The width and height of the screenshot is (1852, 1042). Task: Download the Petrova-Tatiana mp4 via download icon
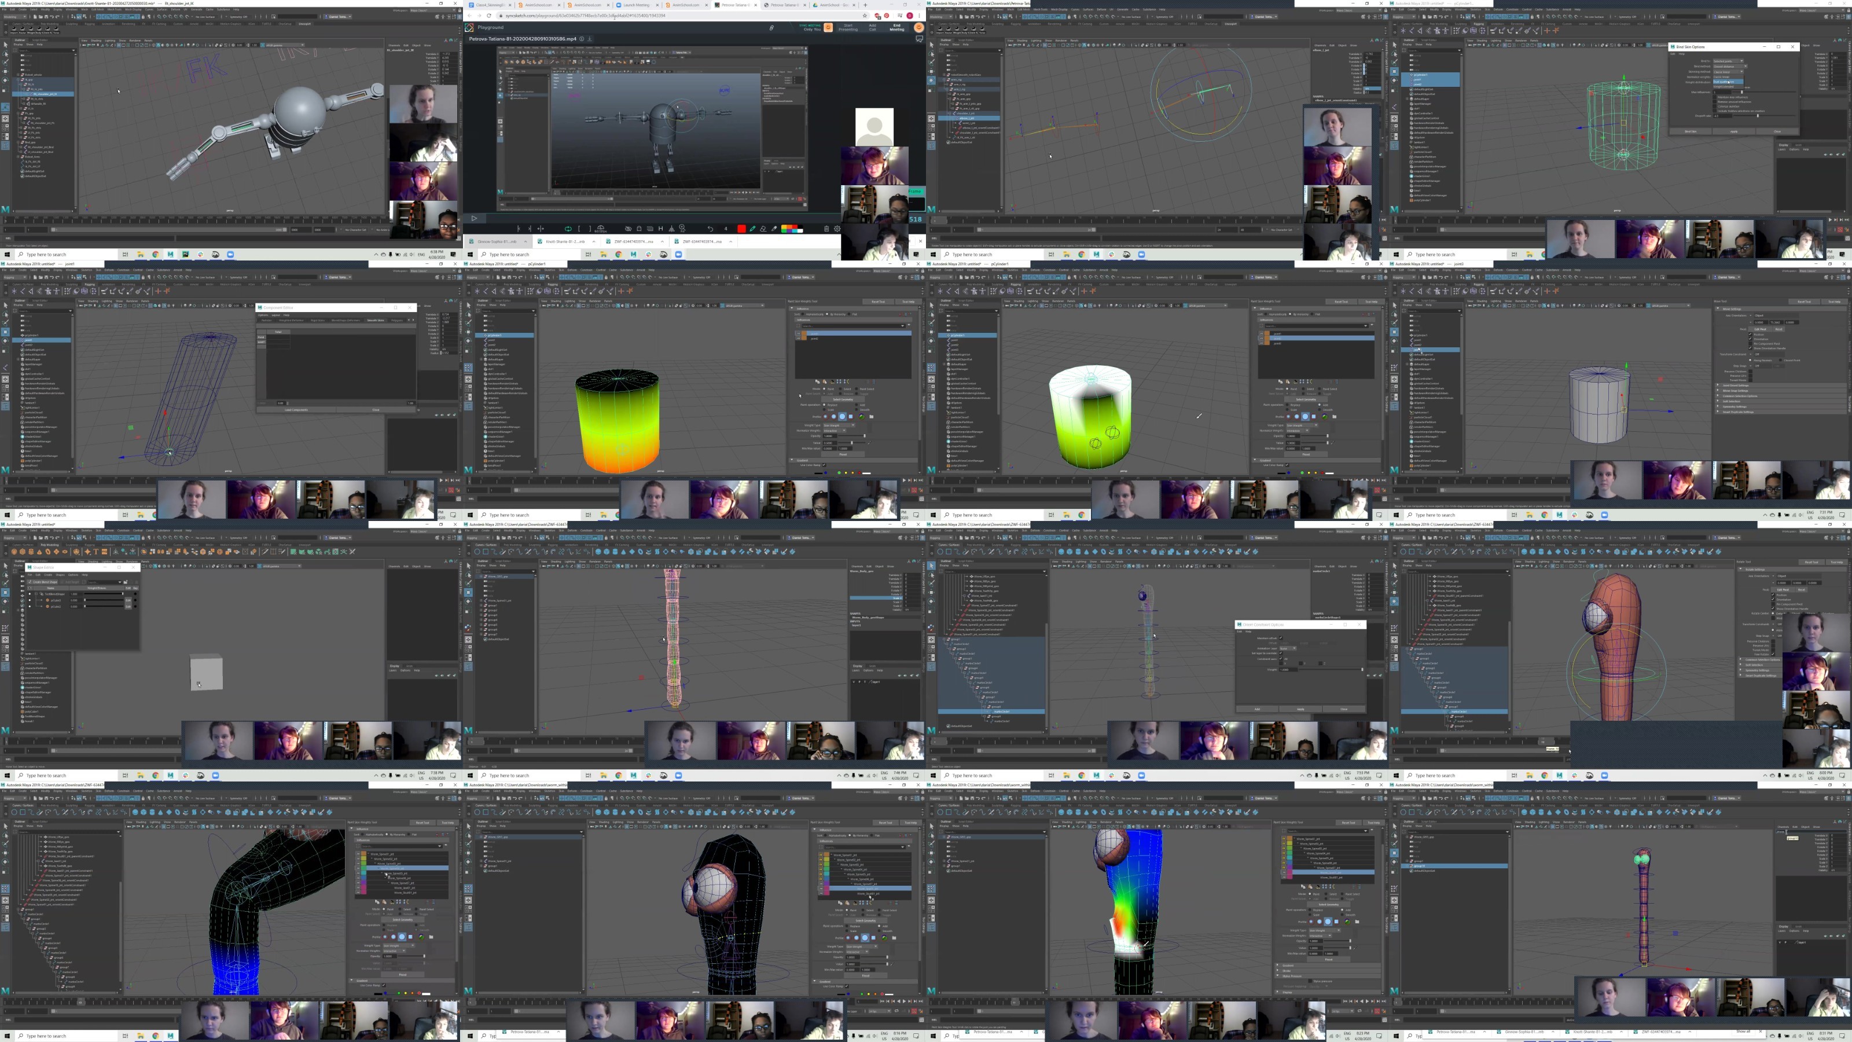[x=590, y=39]
